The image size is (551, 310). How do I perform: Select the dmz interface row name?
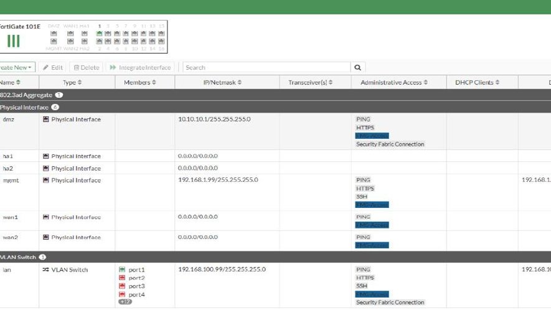coord(9,120)
